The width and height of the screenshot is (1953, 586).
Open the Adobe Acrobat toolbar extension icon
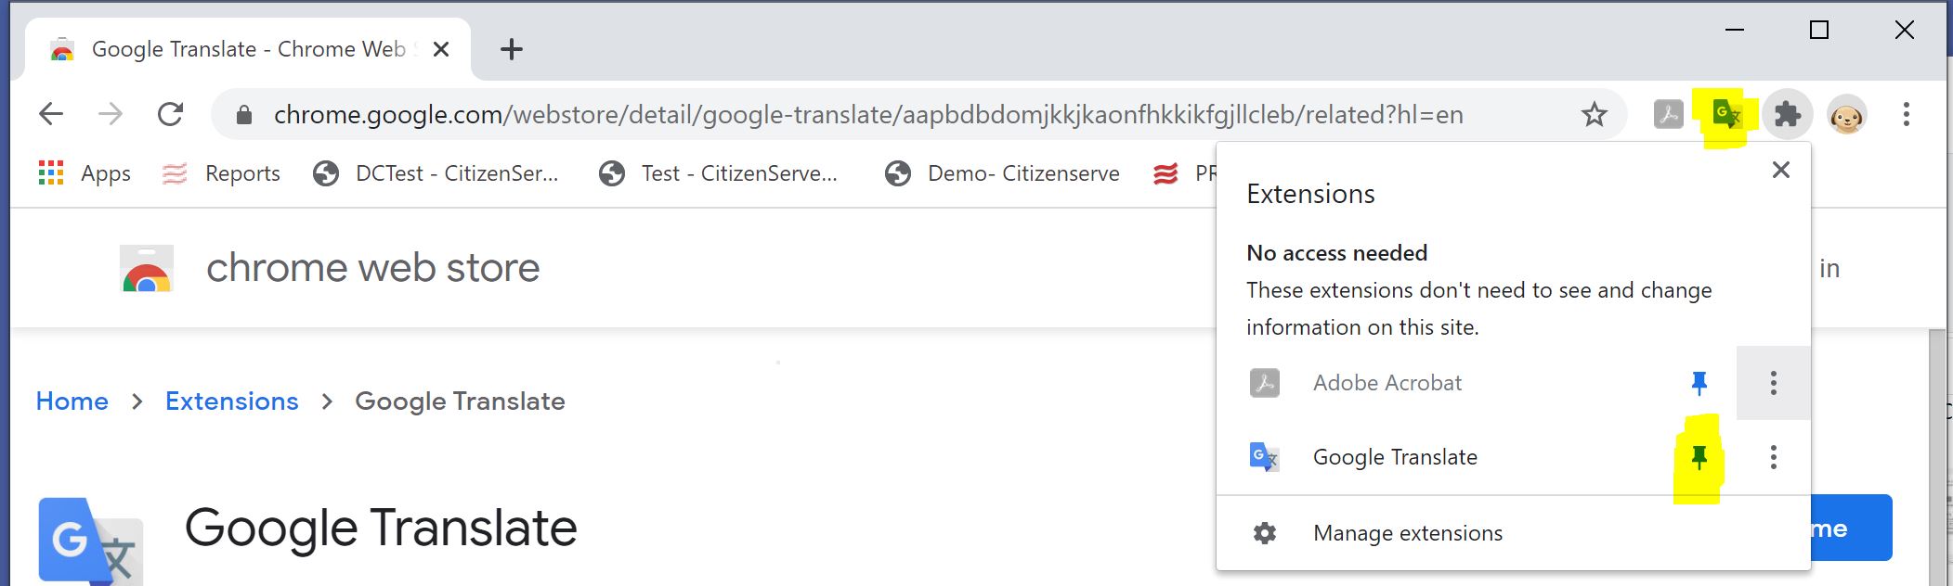(1668, 115)
